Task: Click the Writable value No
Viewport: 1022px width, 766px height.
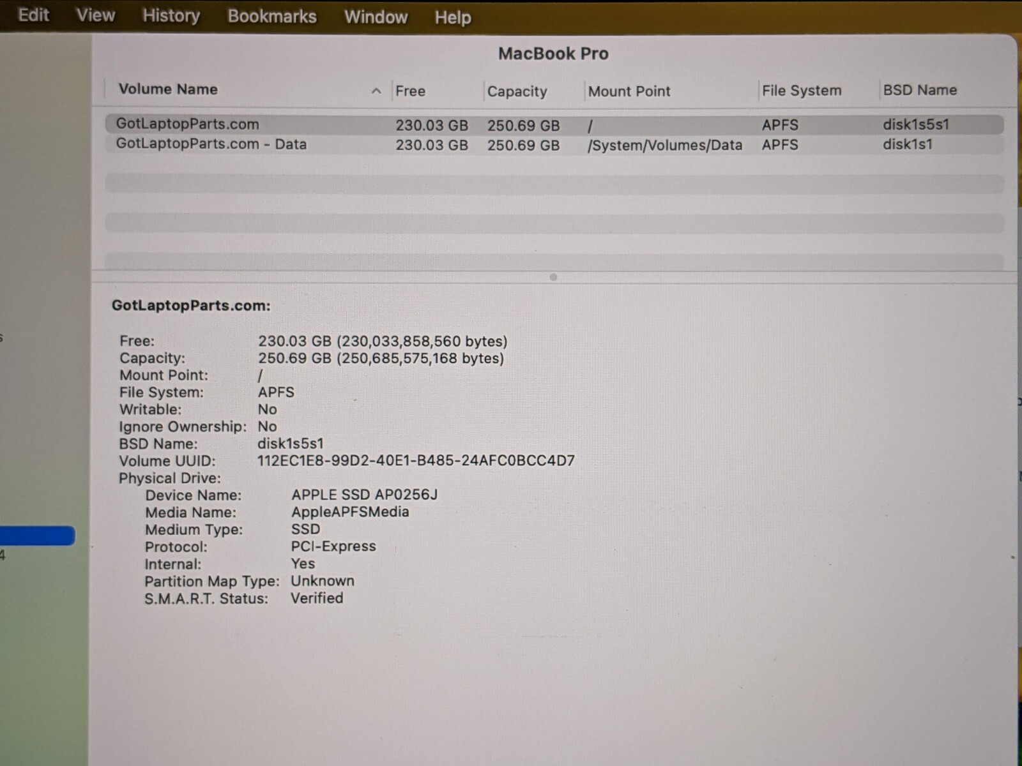Action: [267, 409]
